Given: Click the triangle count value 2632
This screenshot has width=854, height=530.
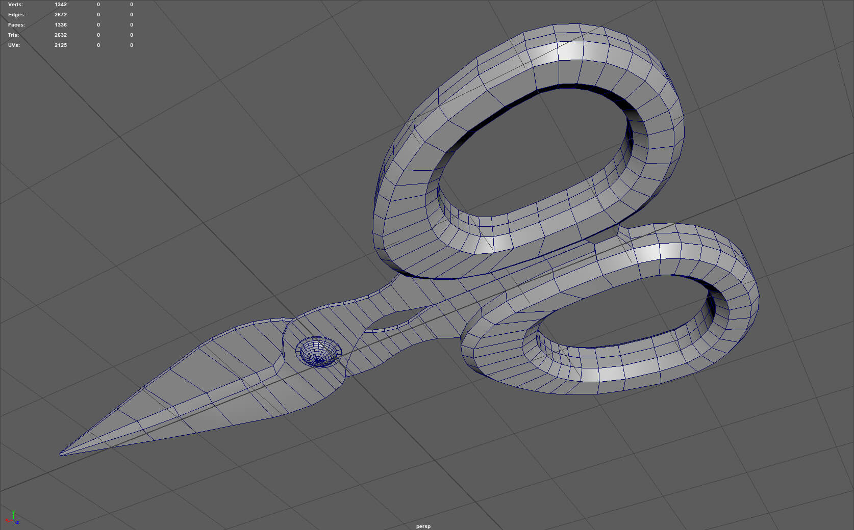Looking at the screenshot, I should tap(61, 35).
